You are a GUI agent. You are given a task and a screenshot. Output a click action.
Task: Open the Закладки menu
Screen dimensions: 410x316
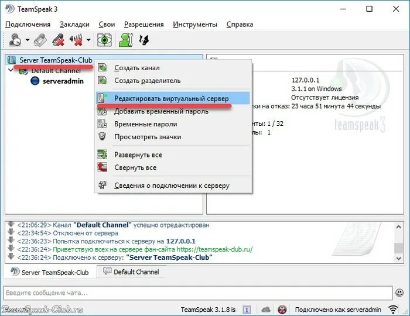pyautogui.click(x=74, y=25)
